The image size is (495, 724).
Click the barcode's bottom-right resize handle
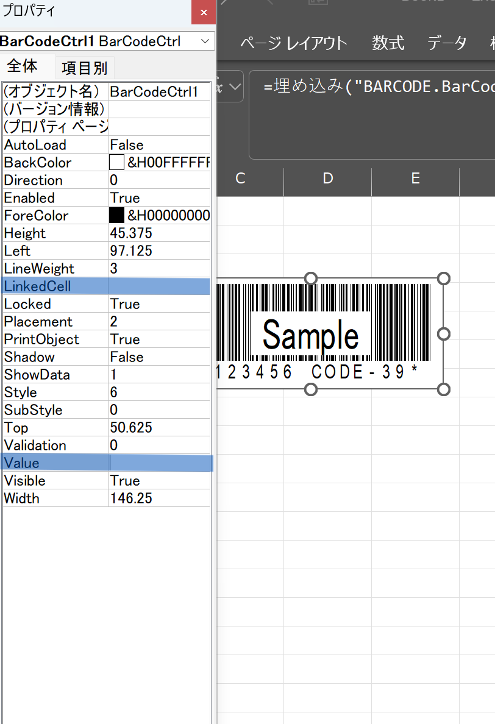tap(444, 389)
